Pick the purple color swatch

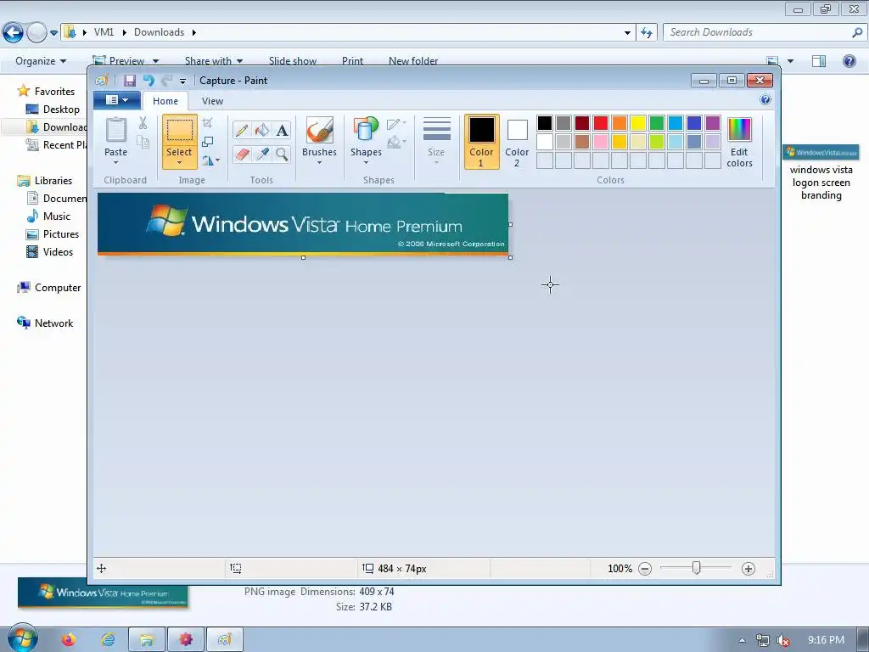point(713,123)
